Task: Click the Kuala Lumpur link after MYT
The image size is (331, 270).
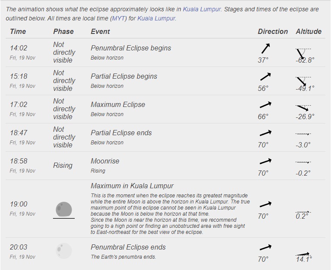Action: click(156, 18)
